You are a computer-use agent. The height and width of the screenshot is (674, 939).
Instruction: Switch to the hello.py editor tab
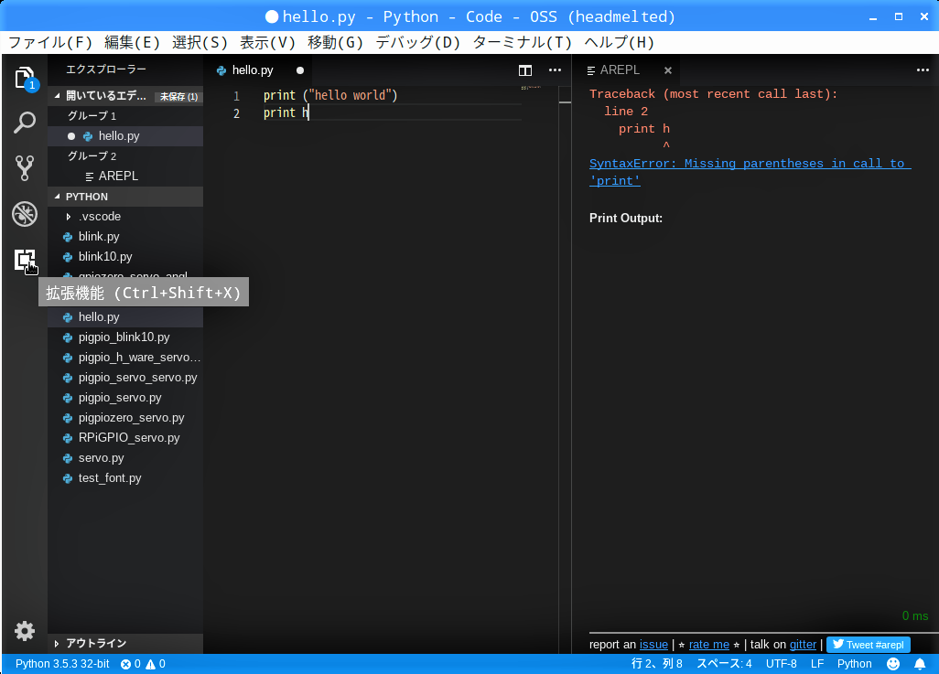click(x=259, y=70)
